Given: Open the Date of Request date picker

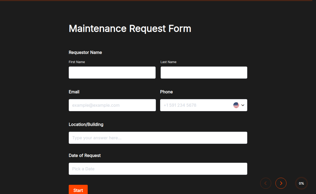Looking at the screenshot, I should [x=158, y=169].
